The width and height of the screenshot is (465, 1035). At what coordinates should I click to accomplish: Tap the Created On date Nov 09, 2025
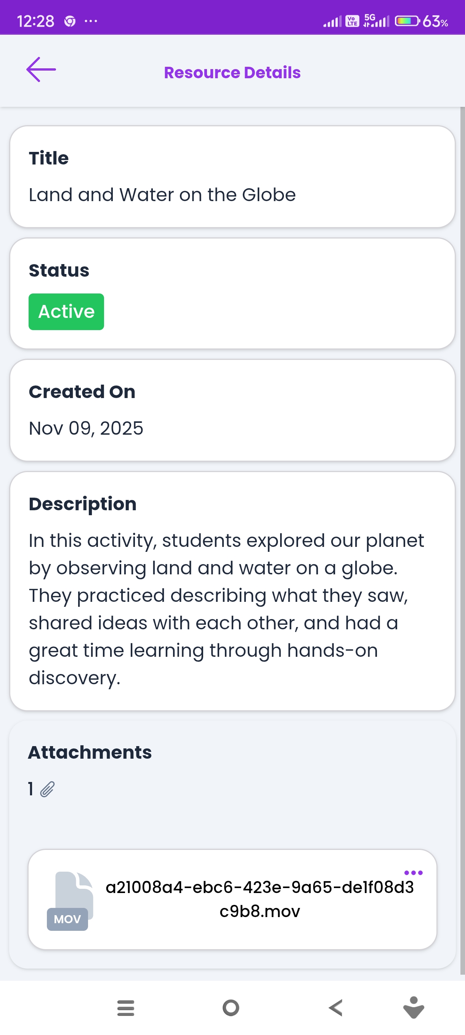point(86,428)
